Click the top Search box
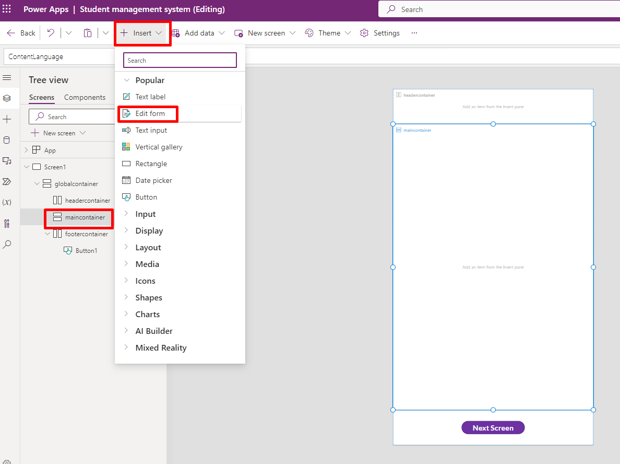 point(499,9)
